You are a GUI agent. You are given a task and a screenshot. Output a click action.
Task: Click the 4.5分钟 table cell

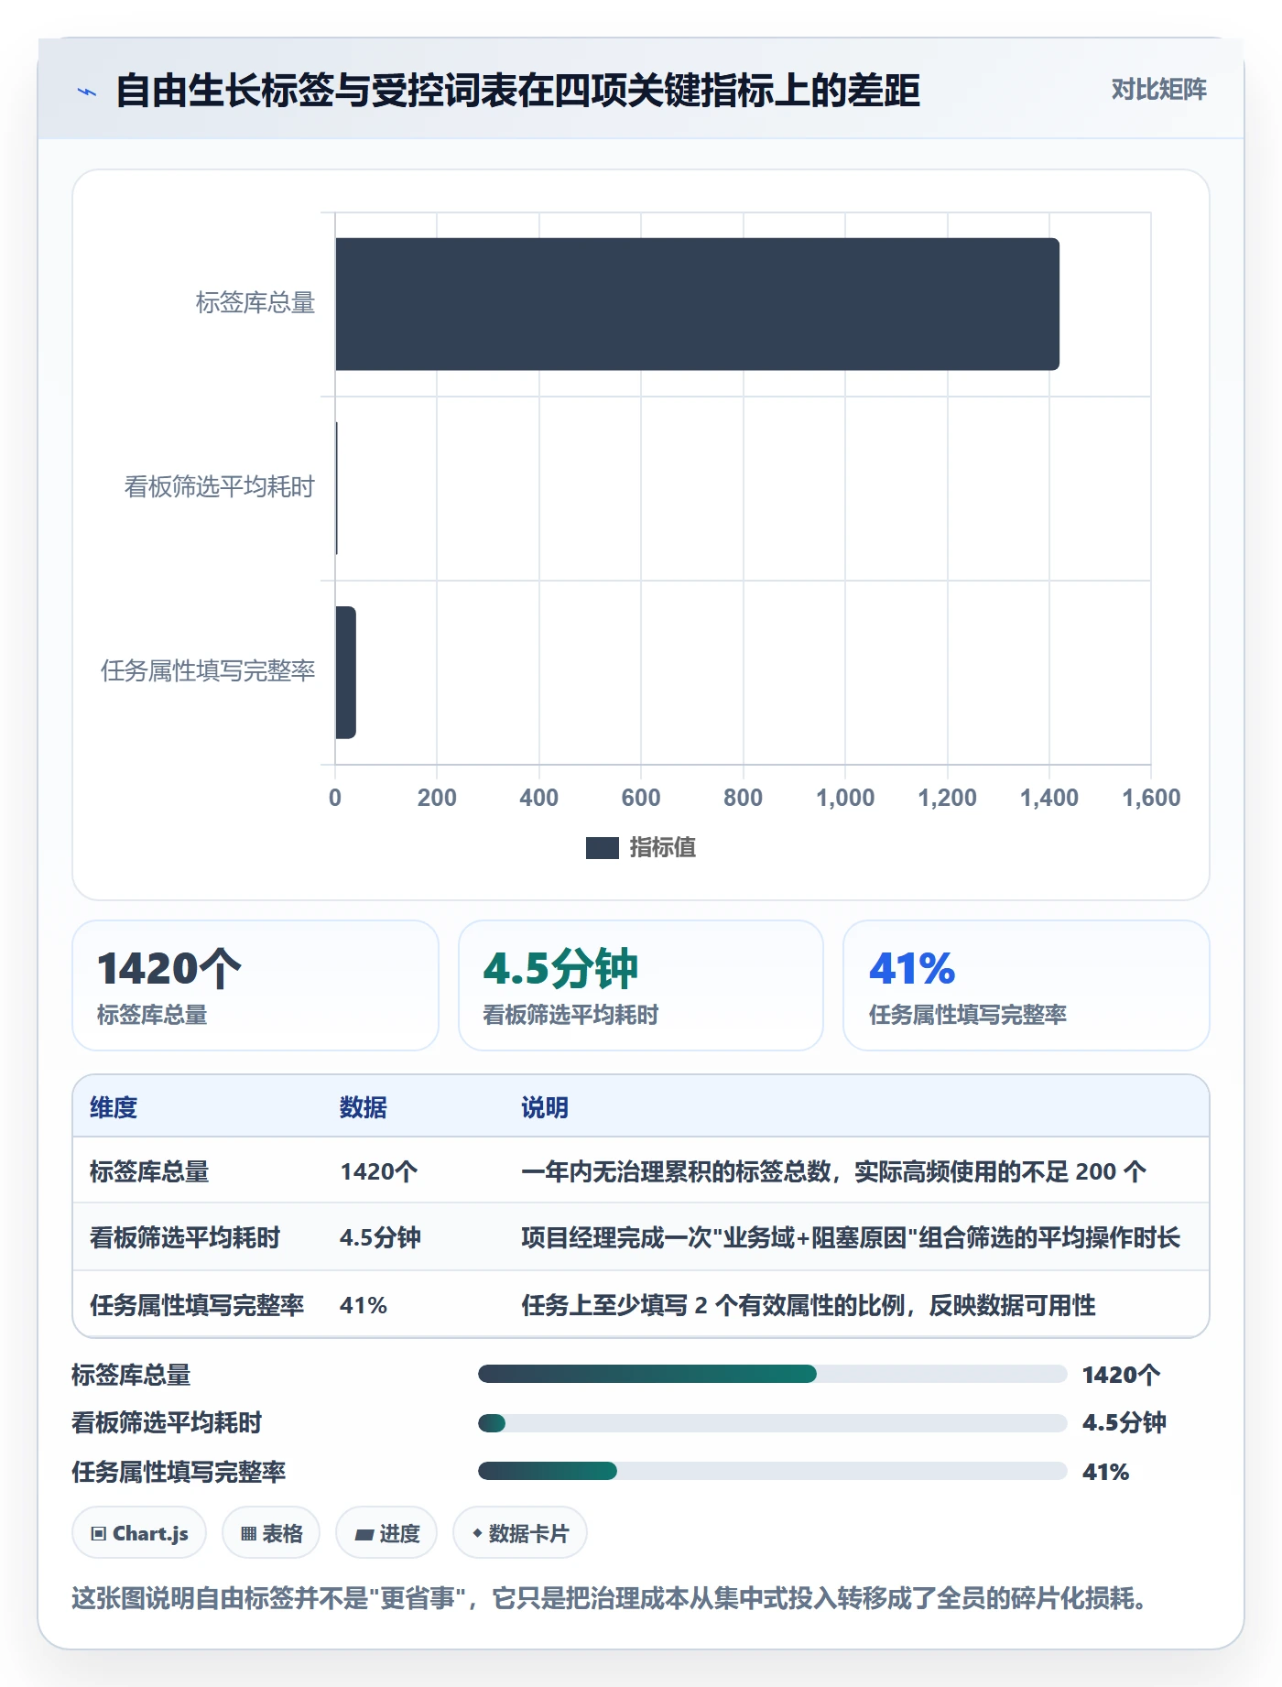point(380,1237)
